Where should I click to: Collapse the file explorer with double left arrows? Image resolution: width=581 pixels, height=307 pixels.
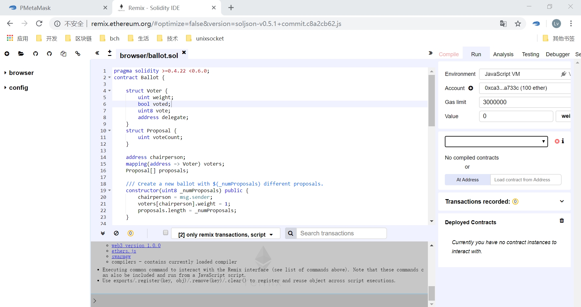pos(97,53)
